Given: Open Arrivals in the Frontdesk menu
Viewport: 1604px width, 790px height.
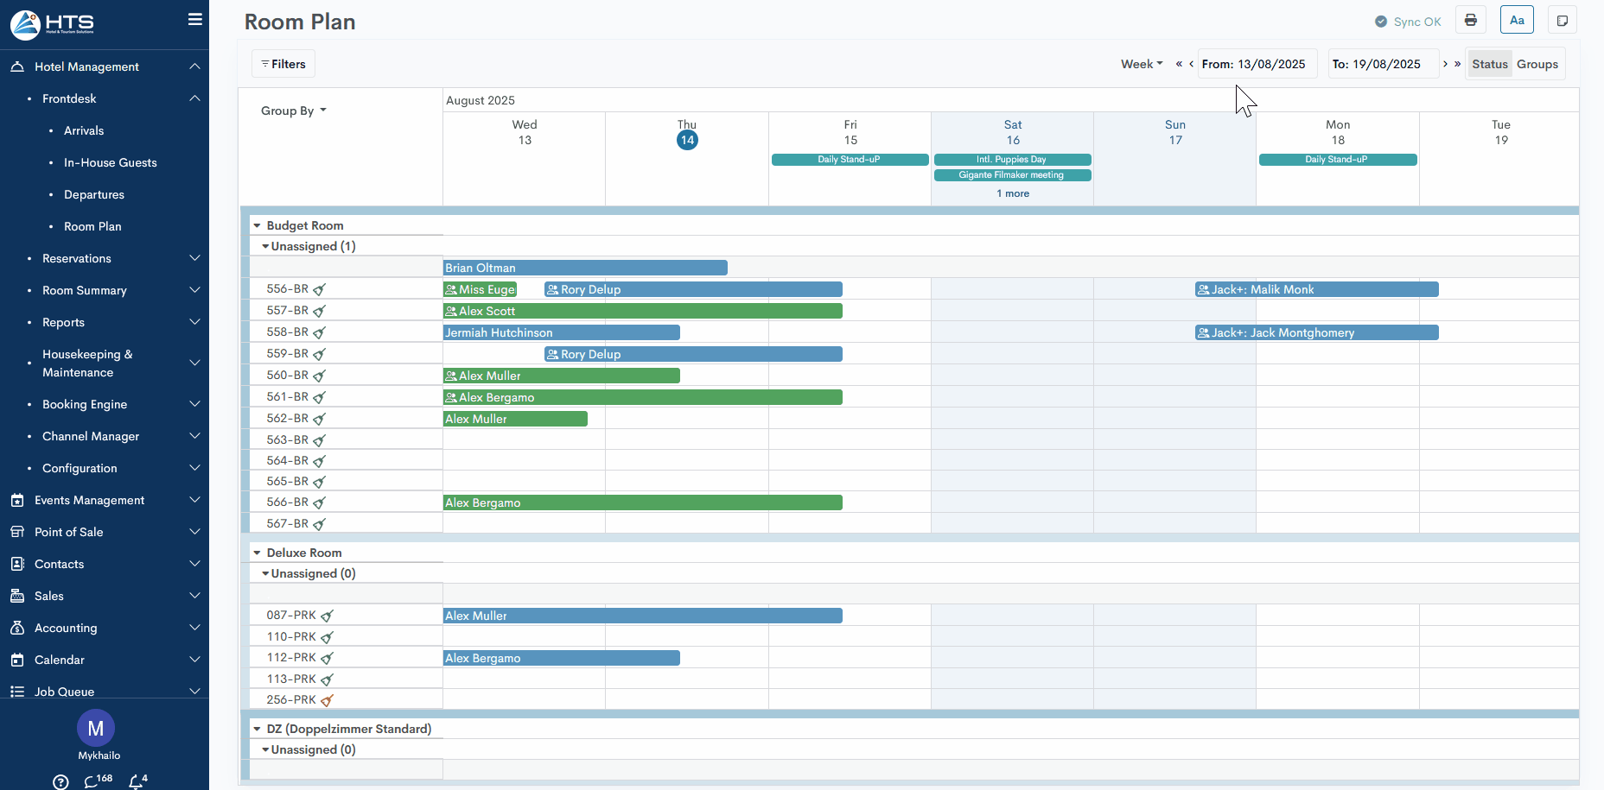Looking at the screenshot, I should pyautogui.click(x=84, y=130).
